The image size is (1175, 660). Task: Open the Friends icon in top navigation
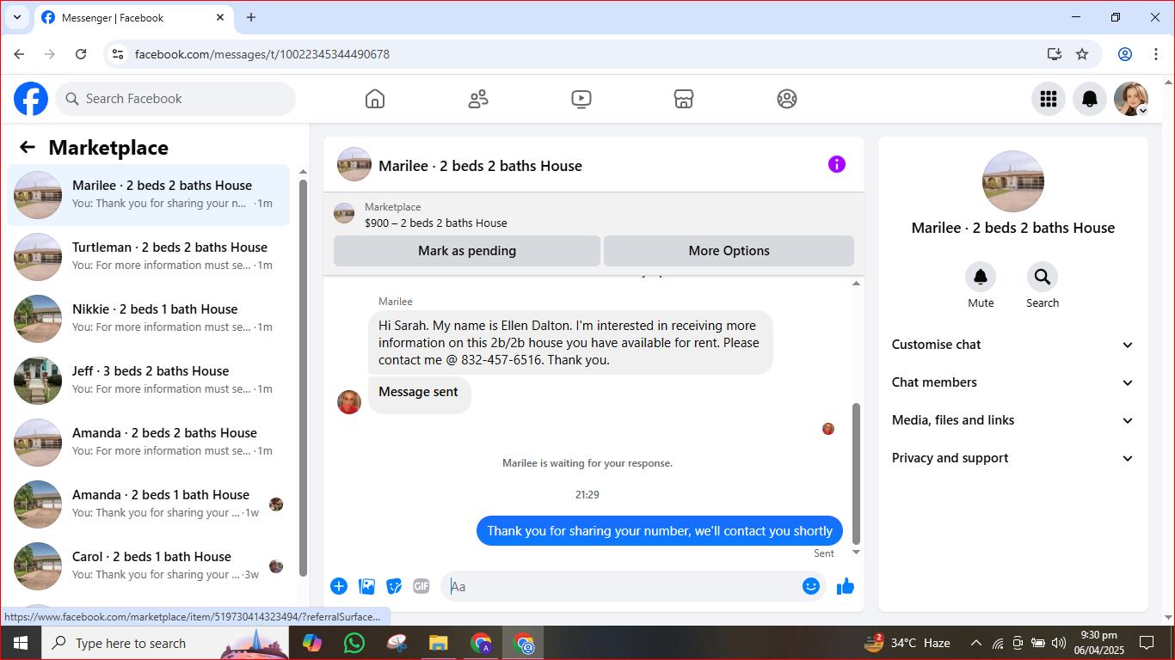pos(478,99)
